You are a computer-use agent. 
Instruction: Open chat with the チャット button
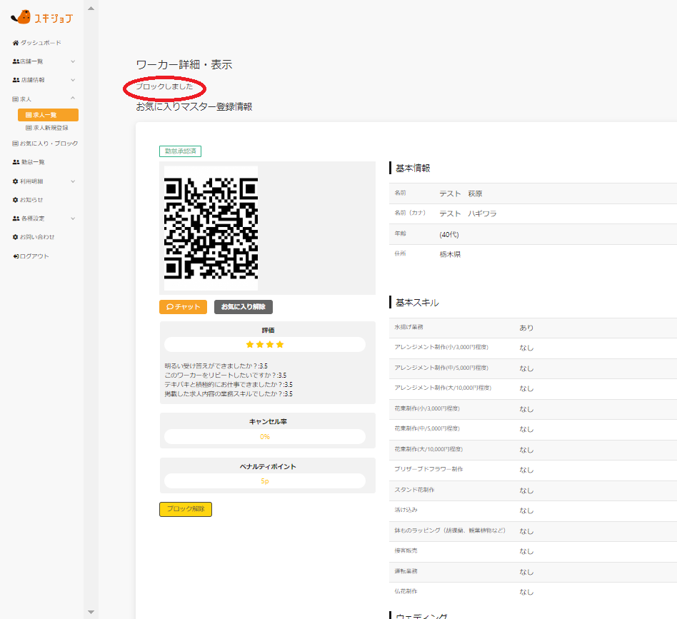[x=183, y=307]
